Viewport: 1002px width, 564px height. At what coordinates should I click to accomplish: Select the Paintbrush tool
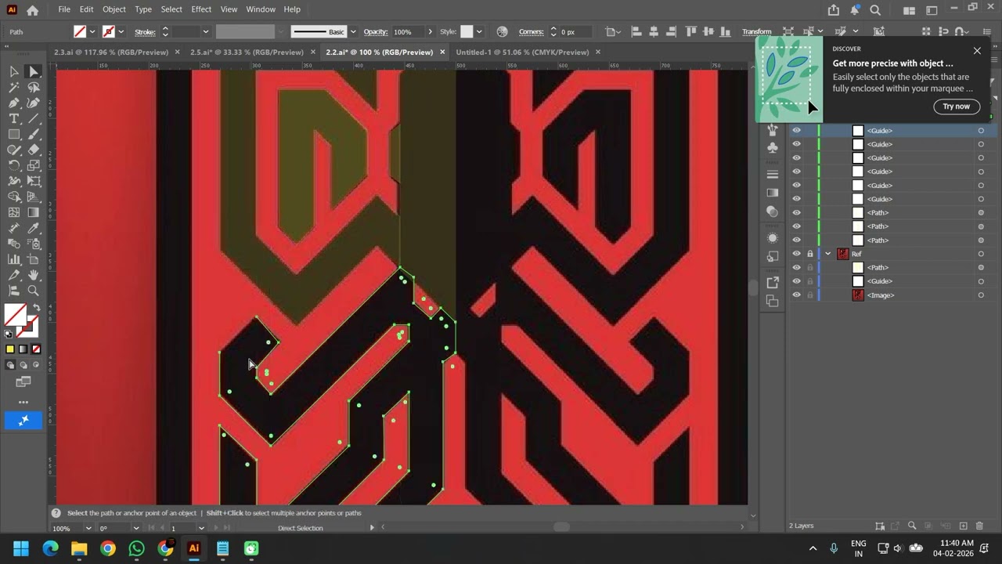pos(34,134)
